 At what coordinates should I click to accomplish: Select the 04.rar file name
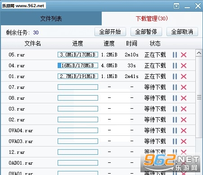pyautogui.click(x=17, y=65)
